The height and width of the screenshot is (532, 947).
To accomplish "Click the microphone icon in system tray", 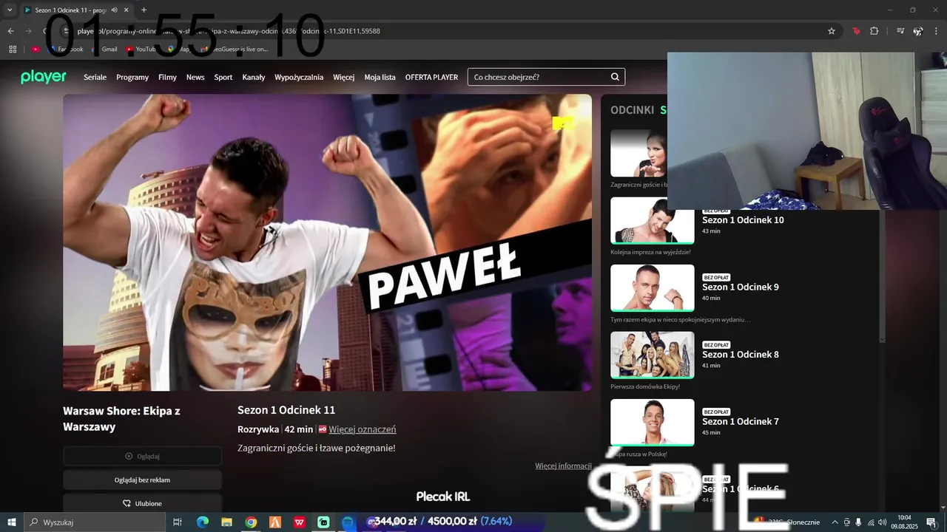I will point(858,522).
